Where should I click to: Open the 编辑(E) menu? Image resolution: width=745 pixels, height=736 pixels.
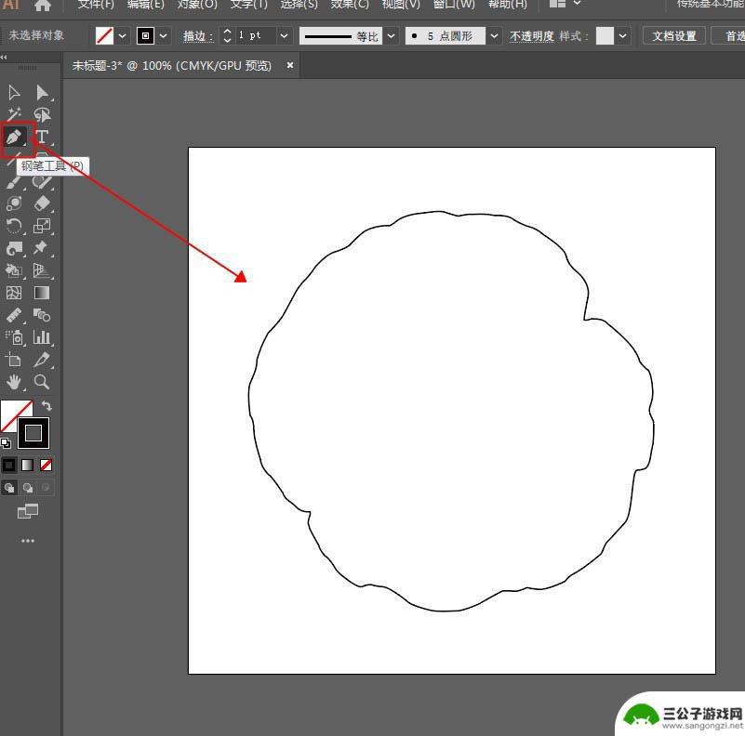146,4
